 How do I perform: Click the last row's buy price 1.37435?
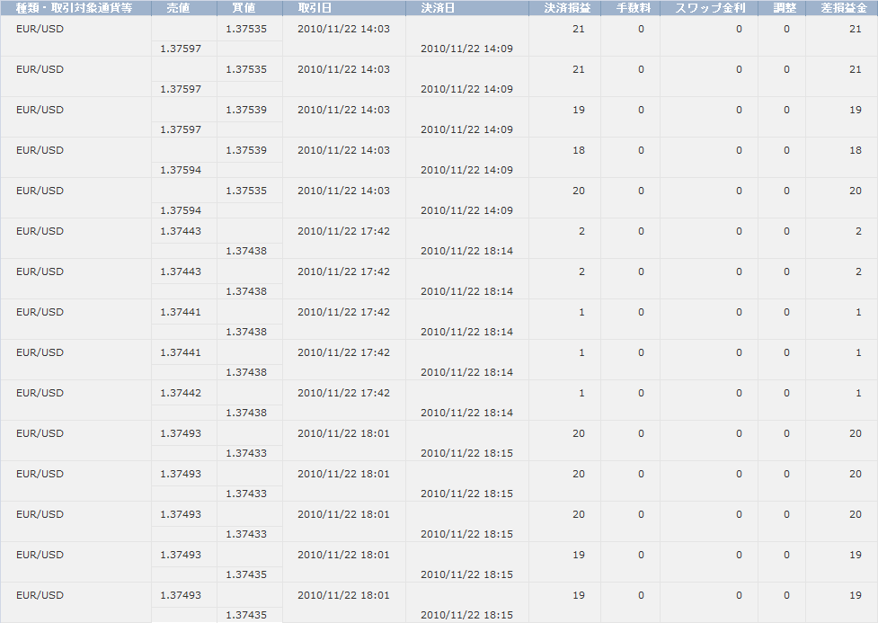tap(246, 615)
